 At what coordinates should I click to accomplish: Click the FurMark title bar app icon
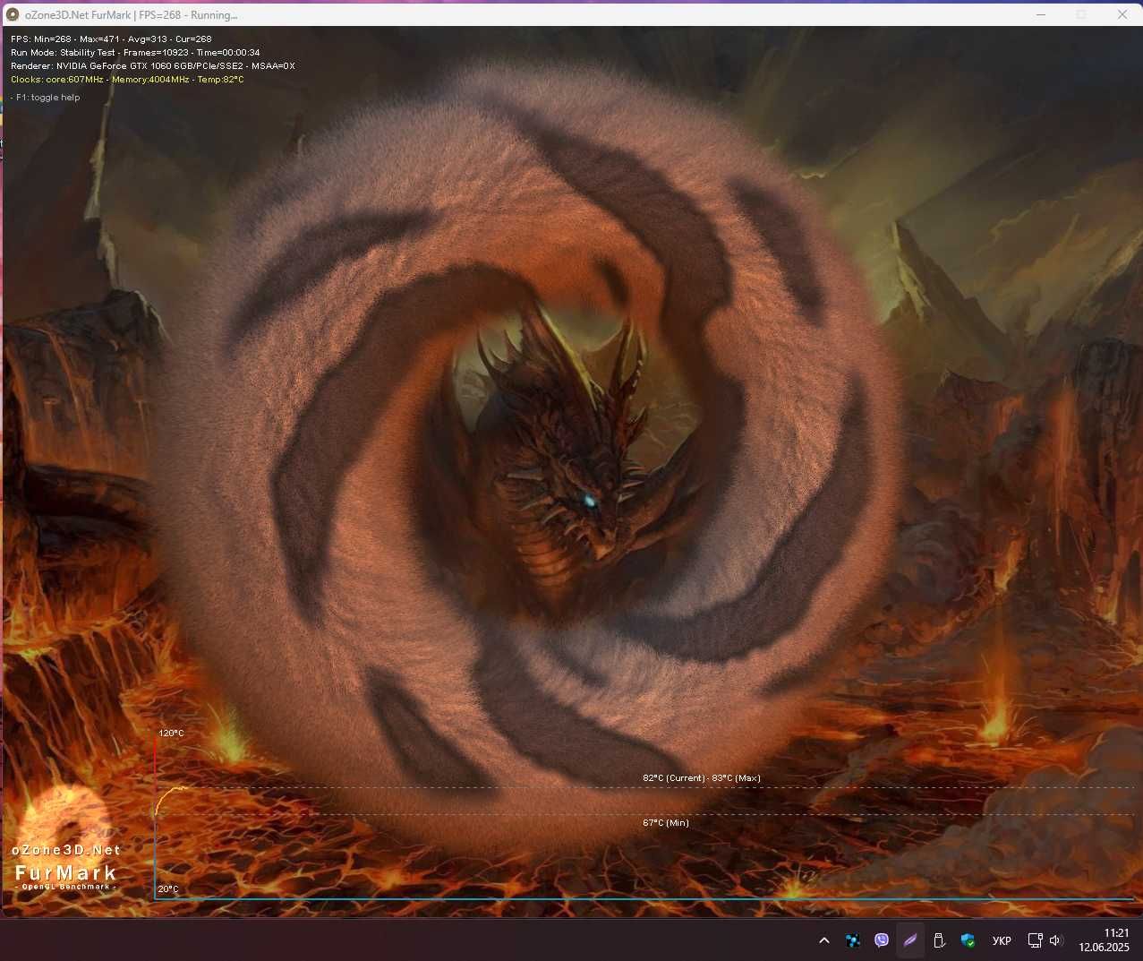[x=13, y=14]
